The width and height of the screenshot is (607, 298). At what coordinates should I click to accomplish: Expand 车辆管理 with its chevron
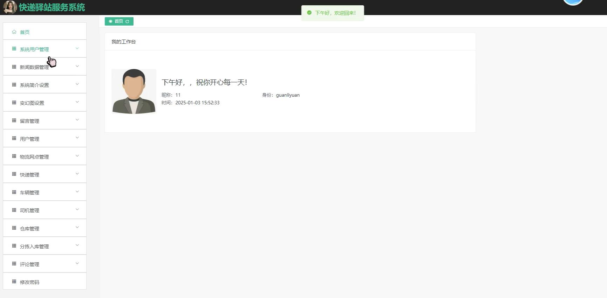pos(77,192)
